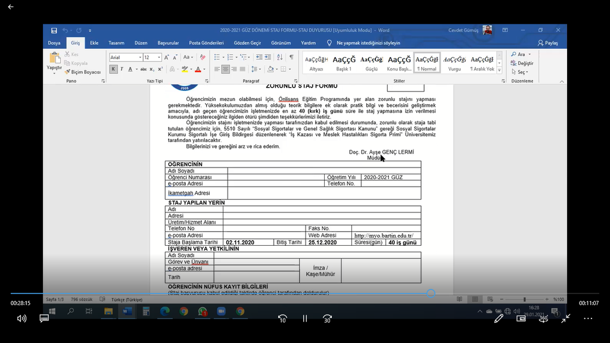The width and height of the screenshot is (610, 343).
Task: Toggle italic (T) formatting
Action: (122, 69)
